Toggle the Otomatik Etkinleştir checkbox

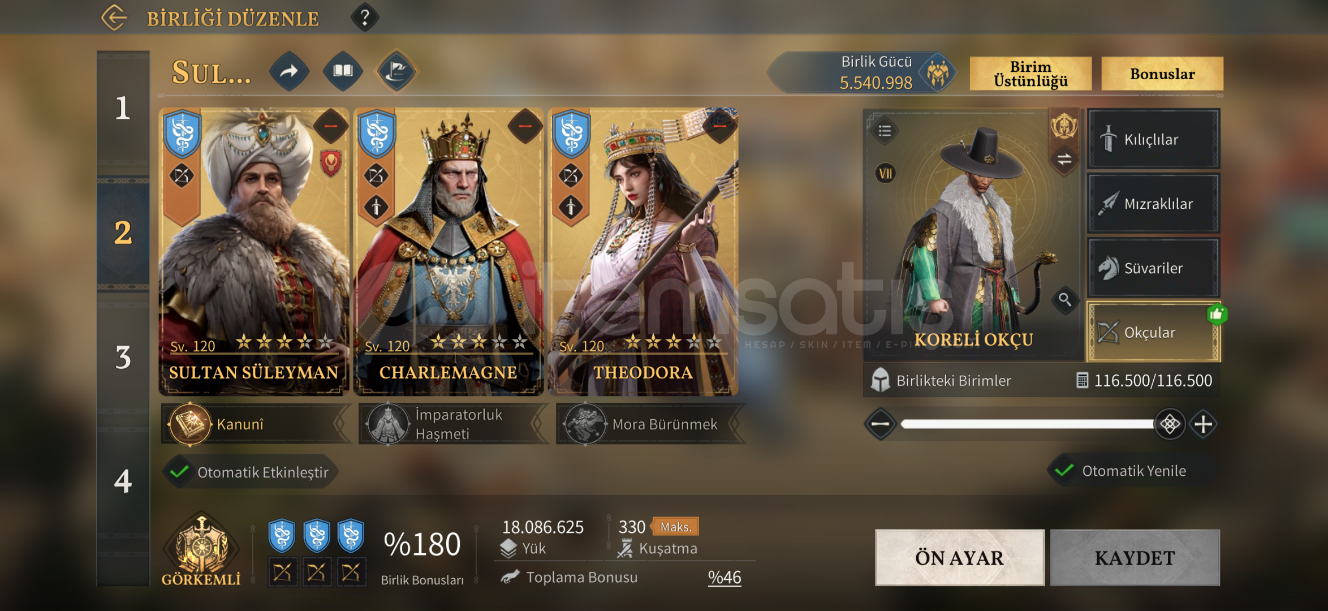pyautogui.click(x=180, y=472)
